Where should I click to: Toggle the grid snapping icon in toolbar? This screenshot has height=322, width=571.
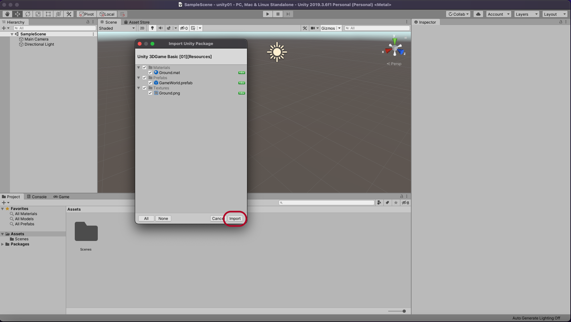(x=123, y=14)
